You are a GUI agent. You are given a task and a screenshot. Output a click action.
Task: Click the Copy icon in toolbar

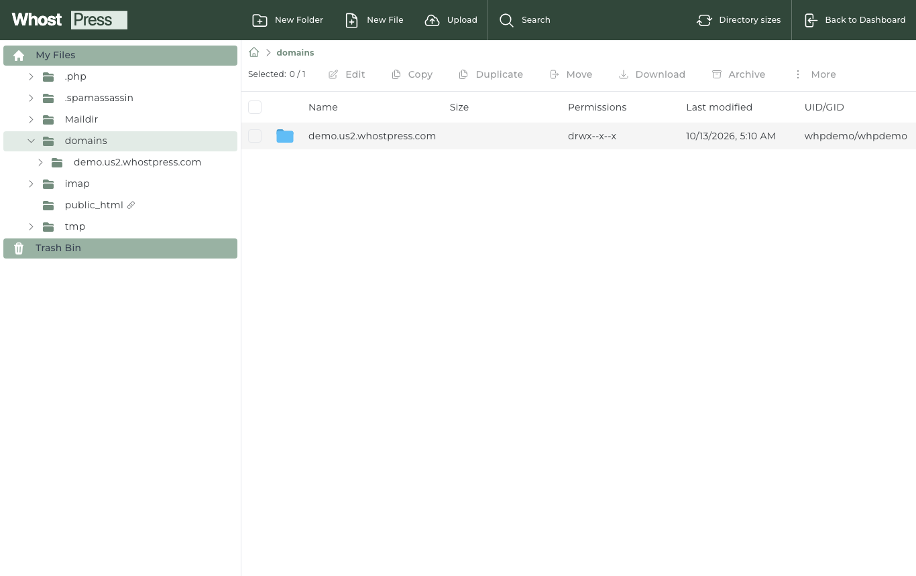396,74
